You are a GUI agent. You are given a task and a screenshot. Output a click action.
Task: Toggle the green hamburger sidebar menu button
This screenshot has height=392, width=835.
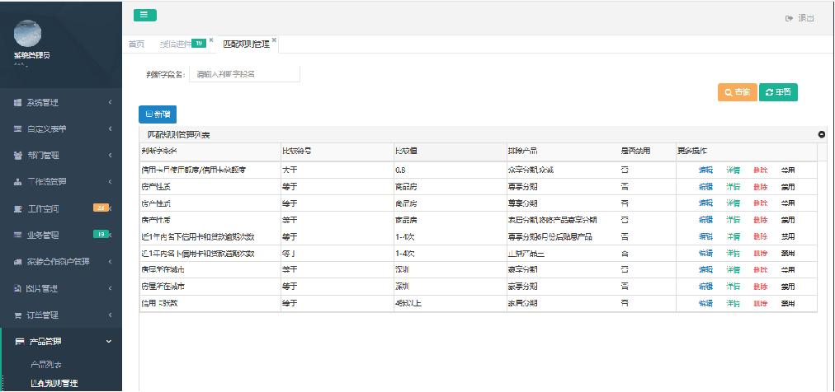tap(143, 15)
